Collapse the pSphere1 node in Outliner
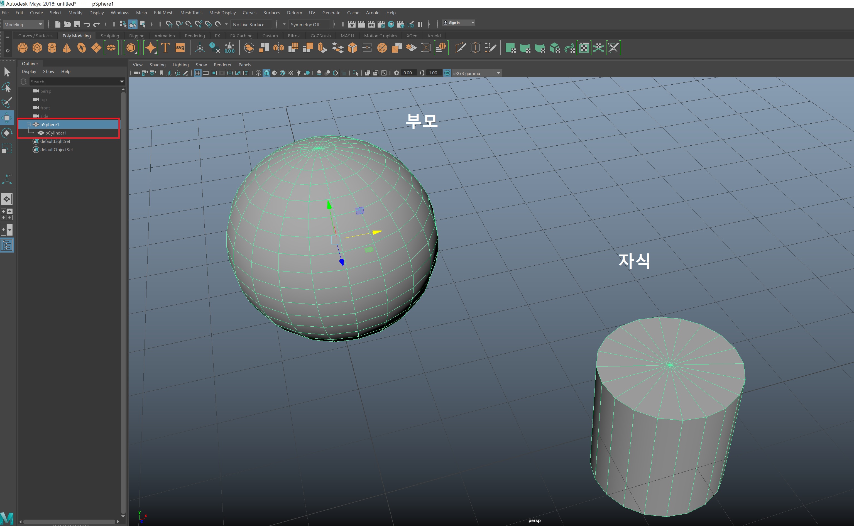 point(28,124)
